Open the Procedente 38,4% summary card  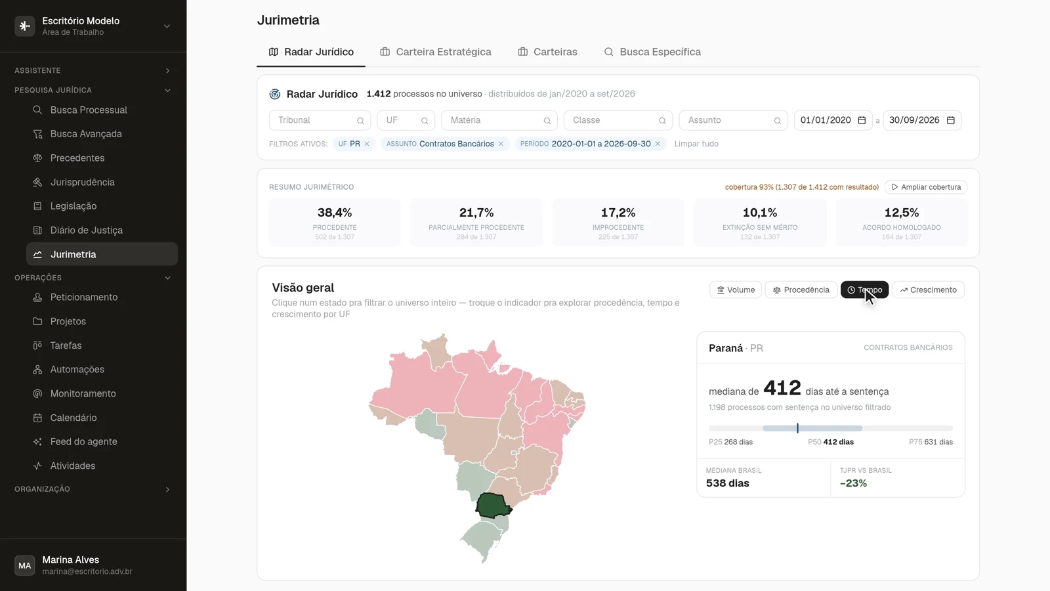tap(335, 223)
